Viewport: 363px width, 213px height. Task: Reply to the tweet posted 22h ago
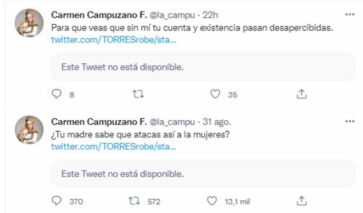(x=57, y=95)
